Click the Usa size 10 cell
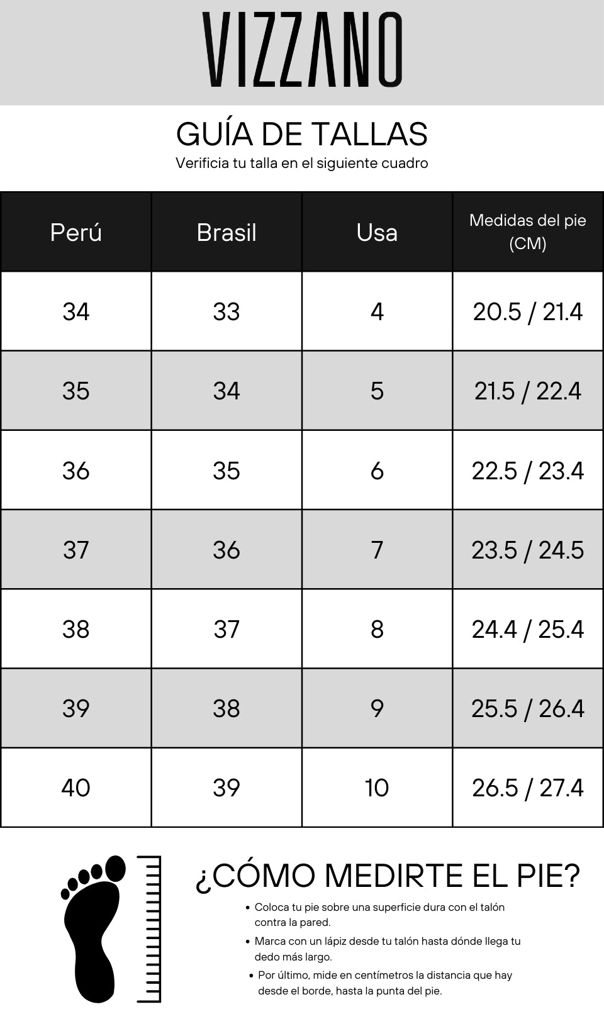 pyautogui.click(x=377, y=788)
